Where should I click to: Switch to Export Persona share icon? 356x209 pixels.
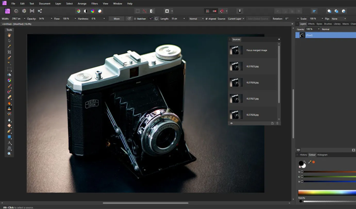point(40,11)
